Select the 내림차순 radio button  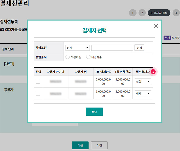(x=88, y=57)
